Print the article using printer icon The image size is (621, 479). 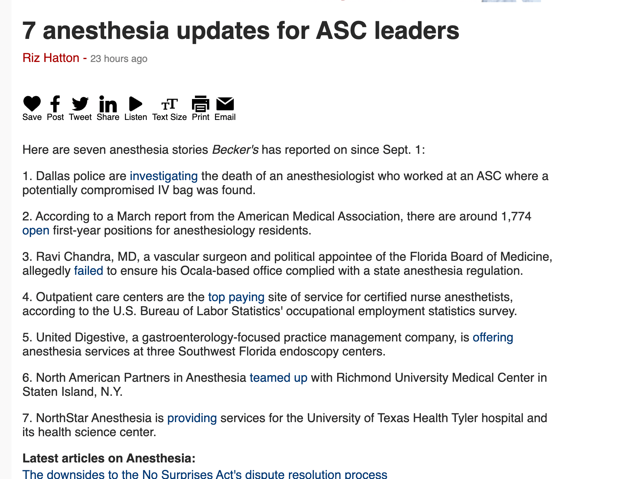200,104
